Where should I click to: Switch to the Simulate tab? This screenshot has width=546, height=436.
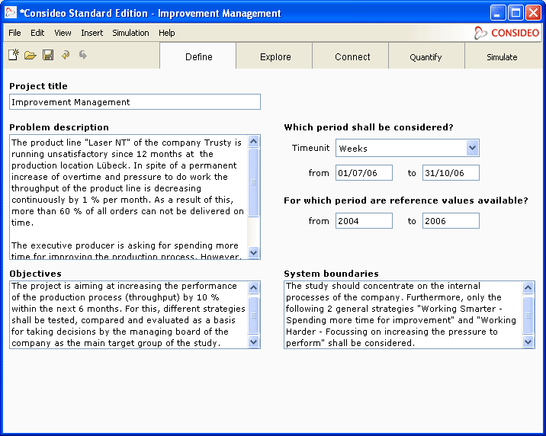point(502,56)
